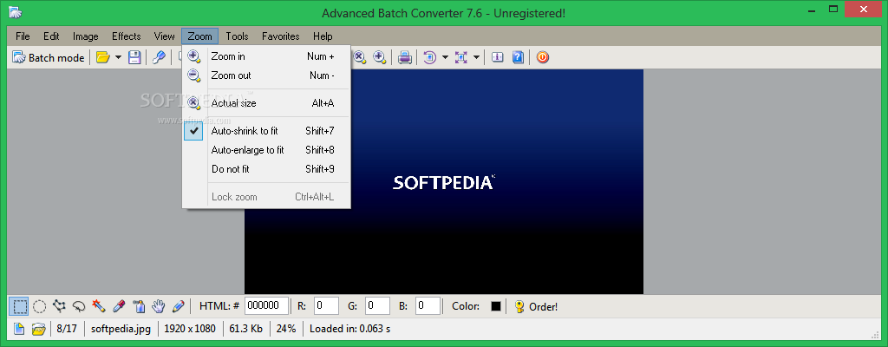
Task: Click the G color value field
Action: (377, 305)
